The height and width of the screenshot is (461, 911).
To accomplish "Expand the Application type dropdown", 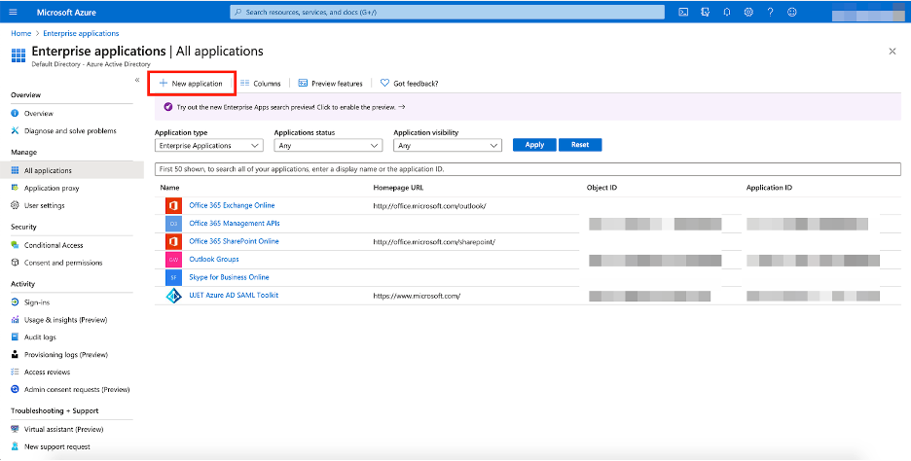I will click(x=208, y=145).
